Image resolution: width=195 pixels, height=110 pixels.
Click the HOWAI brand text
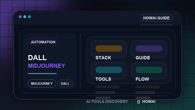click(x=149, y=102)
